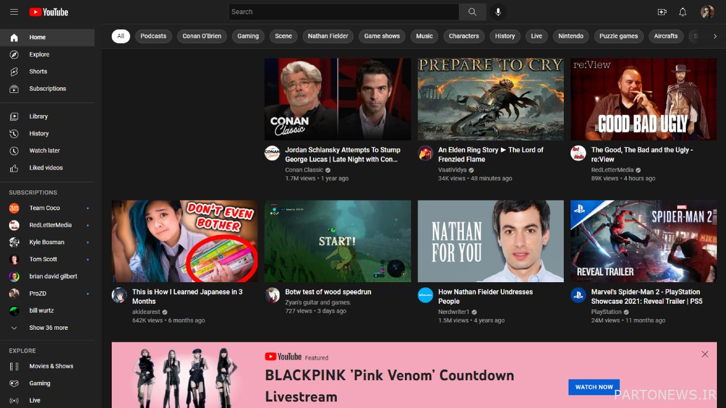Viewport: 726px width, 408px height.
Task: Open Jordan Schlansky George Lucas thumbnail
Action: [x=337, y=99]
